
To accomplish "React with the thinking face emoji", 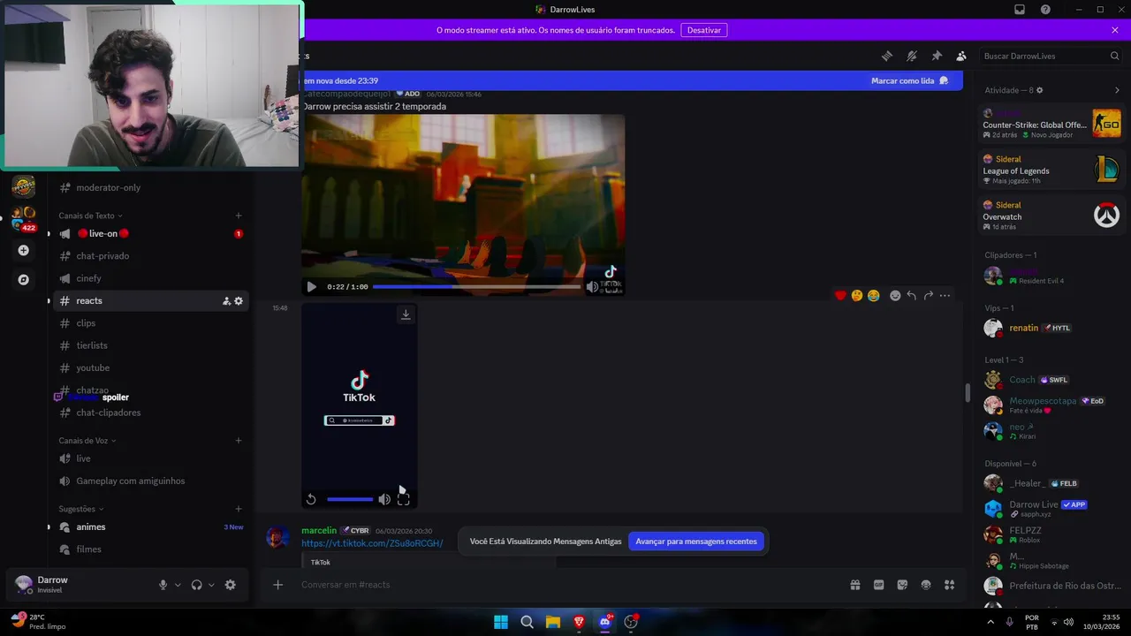I will point(857,296).
